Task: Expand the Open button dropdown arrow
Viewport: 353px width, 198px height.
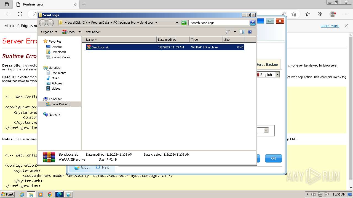Action: pos(79,32)
